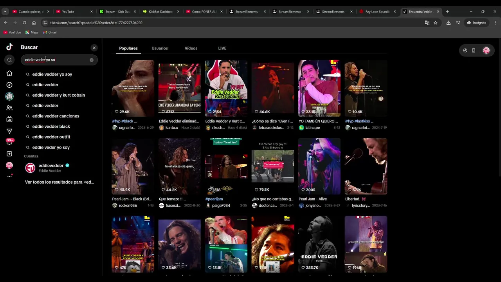The width and height of the screenshot is (501, 282).
Task: Open the tab search dropdown arrow
Action: pyautogui.click(x=5, y=12)
